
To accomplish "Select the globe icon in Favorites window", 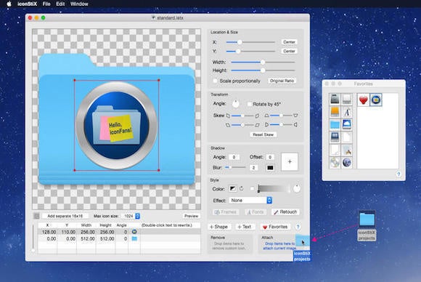I will point(347,163).
